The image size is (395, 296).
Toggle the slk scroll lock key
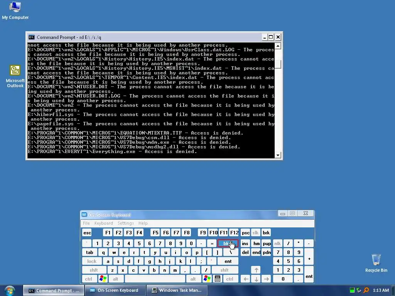[x=255, y=232]
